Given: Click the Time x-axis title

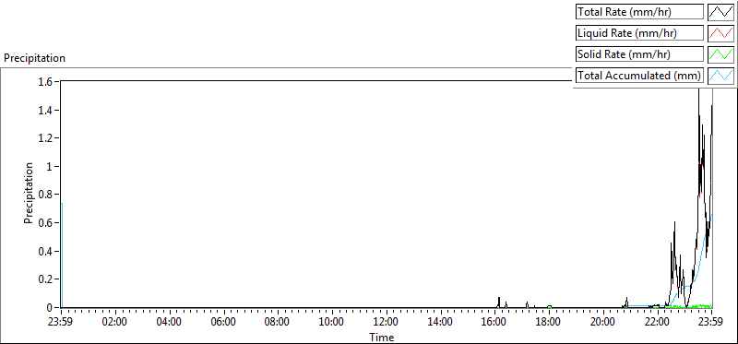Looking at the screenshot, I should coord(382,337).
